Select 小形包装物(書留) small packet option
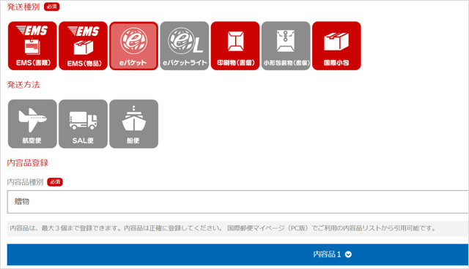The width and height of the screenshot is (469, 269). pos(286,45)
